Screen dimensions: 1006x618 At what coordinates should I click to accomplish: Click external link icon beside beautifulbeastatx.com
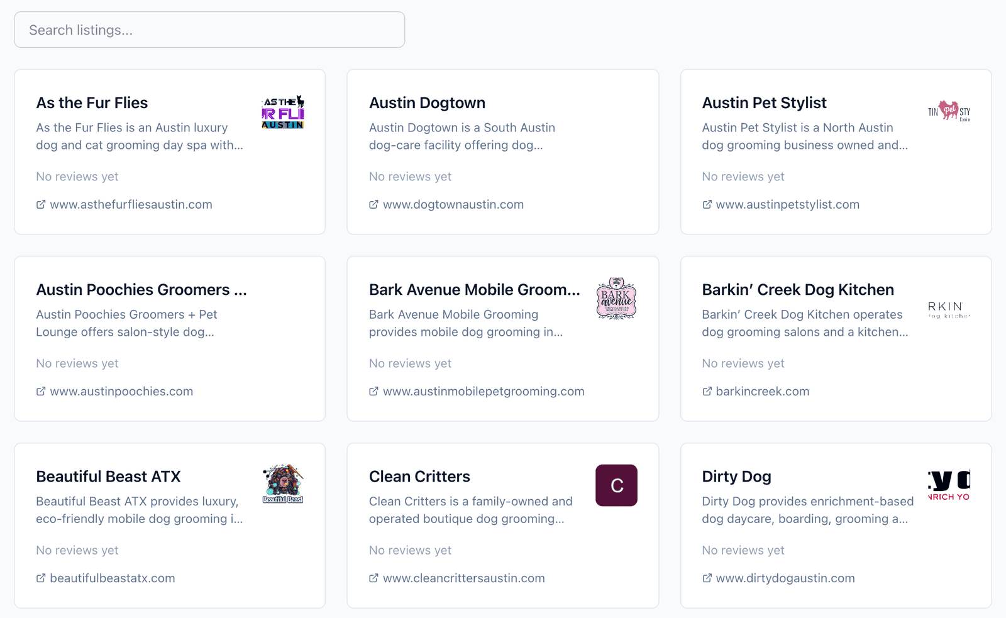click(x=41, y=578)
